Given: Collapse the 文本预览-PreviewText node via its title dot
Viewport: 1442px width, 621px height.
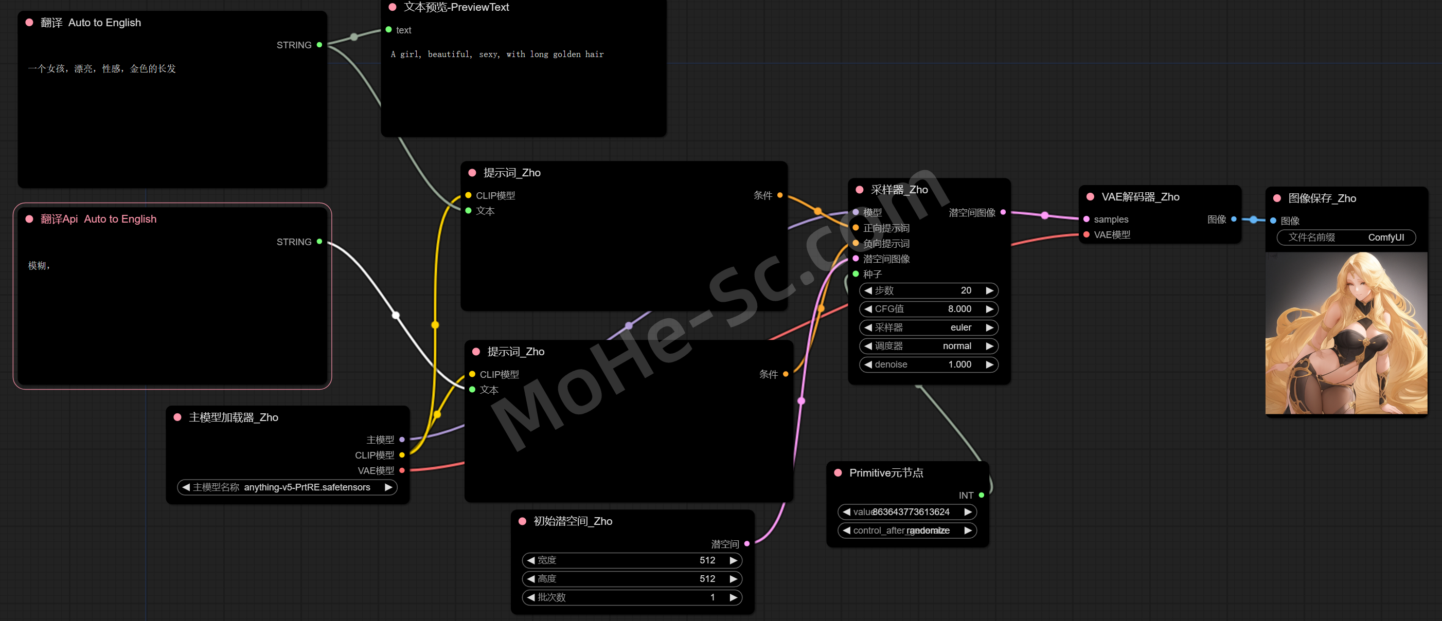Looking at the screenshot, I should coord(393,7).
